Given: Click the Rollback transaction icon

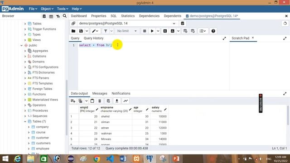Looking at the screenshot, I should (x=193, y=31).
